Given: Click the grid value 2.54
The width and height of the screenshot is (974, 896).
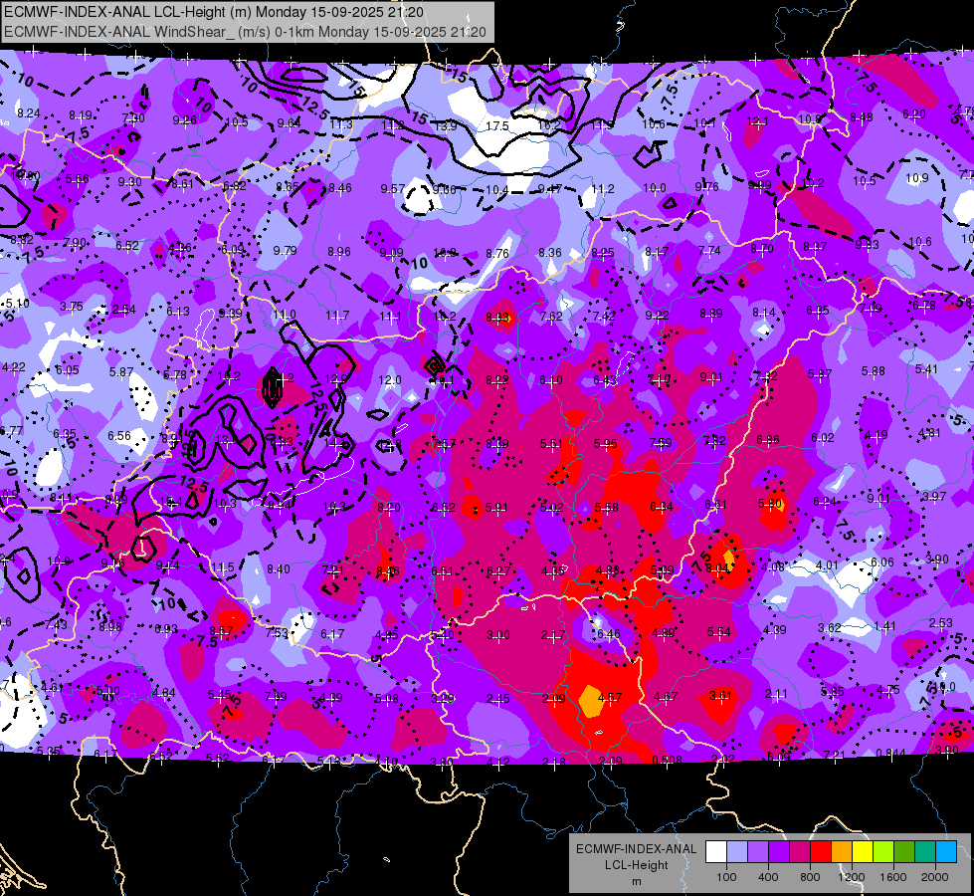Looking at the screenshot, I should coord(124,310).
